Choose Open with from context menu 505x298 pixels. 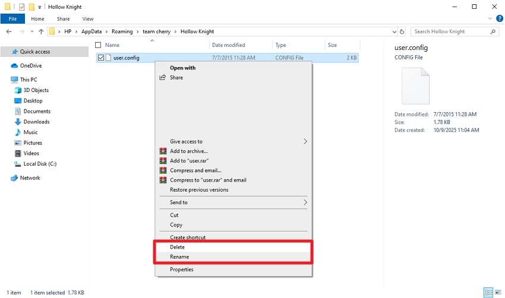[233, 68]
